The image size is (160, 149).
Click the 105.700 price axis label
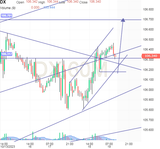(148, 120)
